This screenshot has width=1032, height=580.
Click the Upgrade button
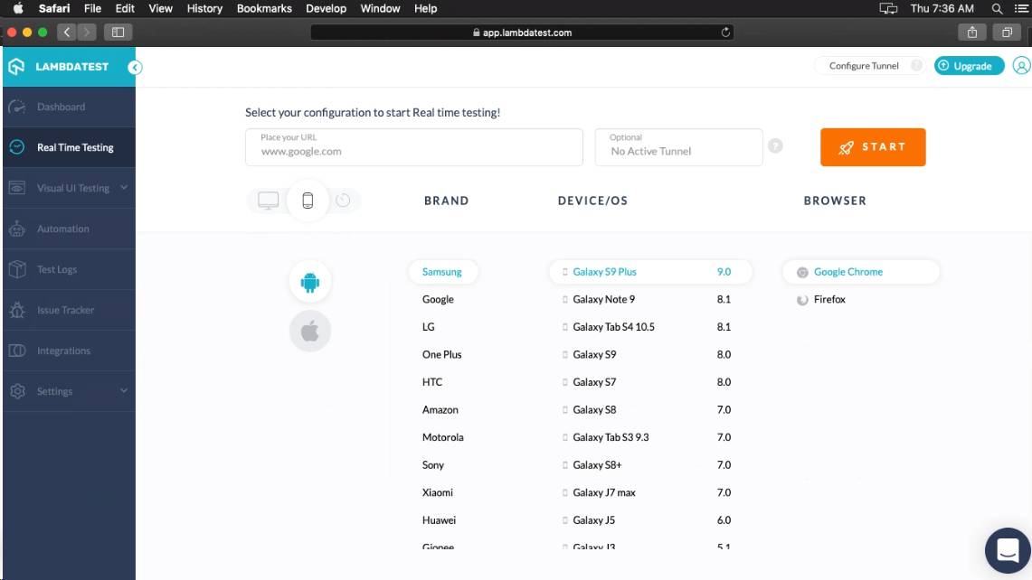coord(970,66)
